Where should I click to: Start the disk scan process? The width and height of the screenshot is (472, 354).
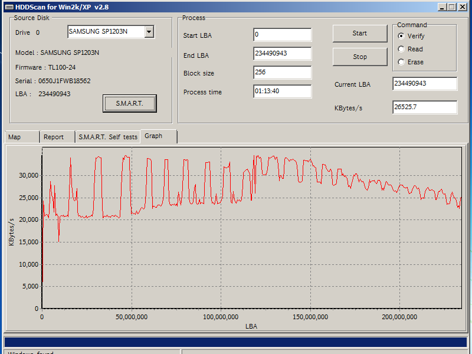360,34
